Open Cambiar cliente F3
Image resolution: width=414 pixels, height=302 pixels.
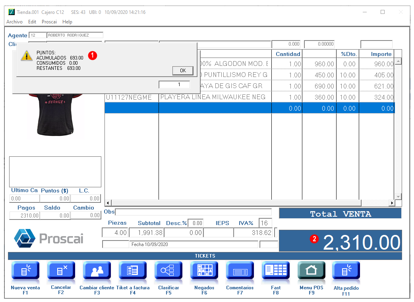click(x=97, y=271)
